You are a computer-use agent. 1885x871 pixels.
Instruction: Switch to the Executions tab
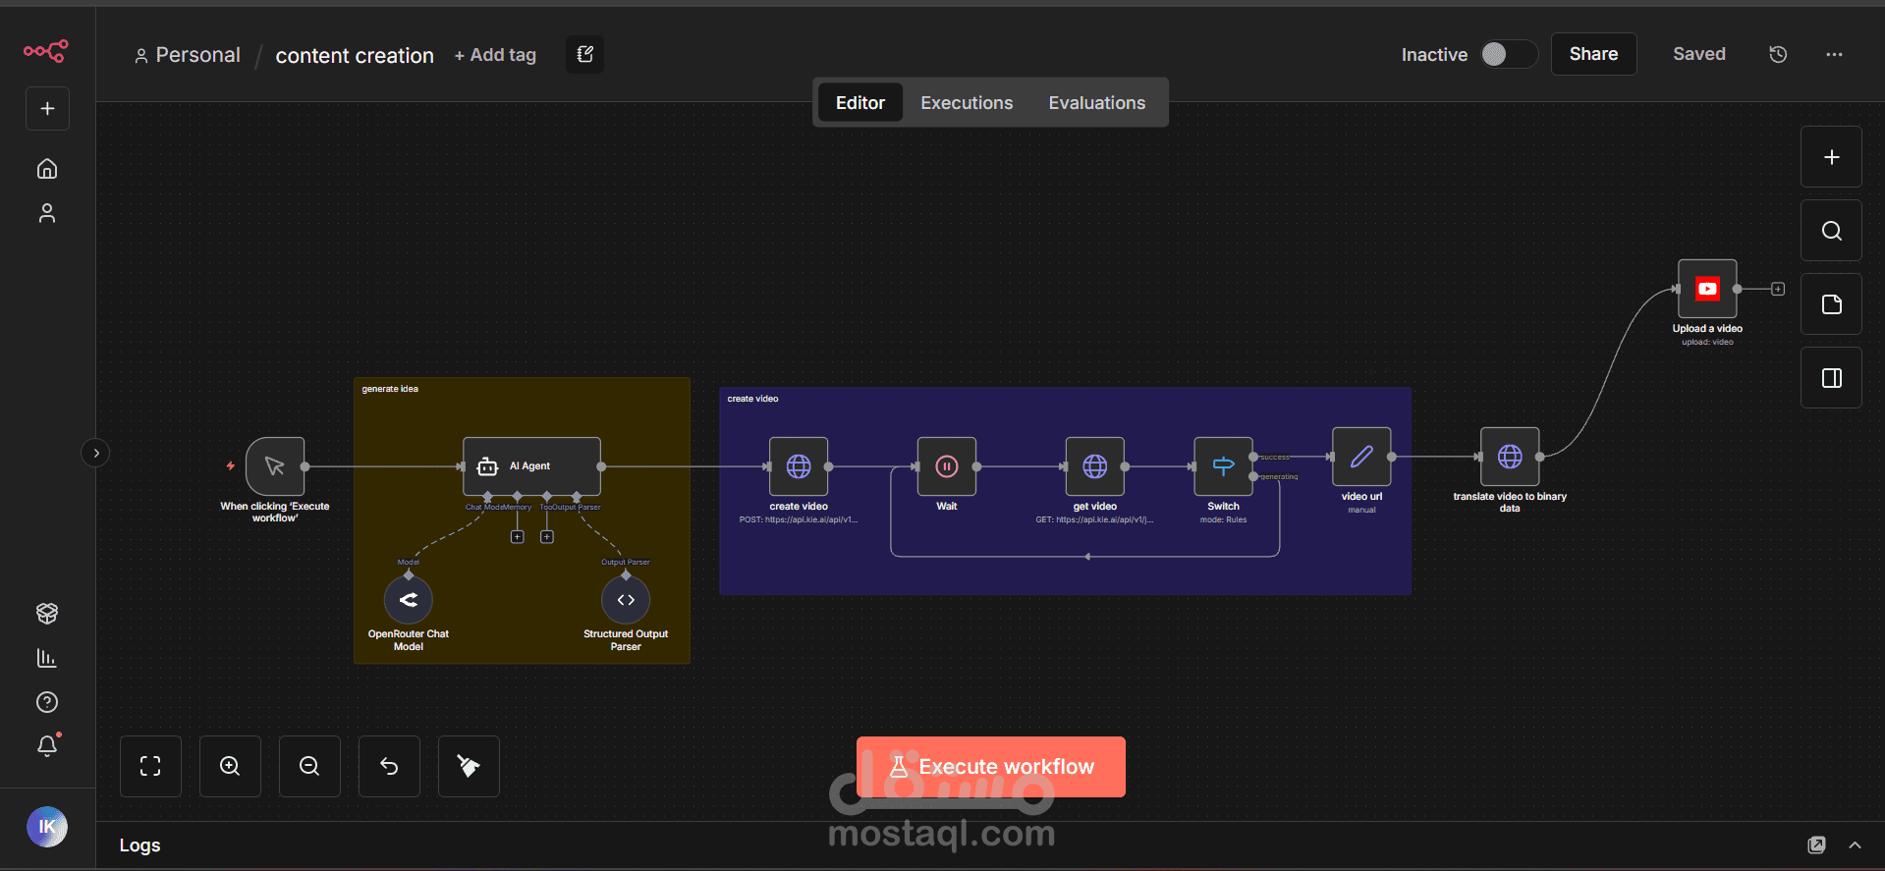click(967, 103)
